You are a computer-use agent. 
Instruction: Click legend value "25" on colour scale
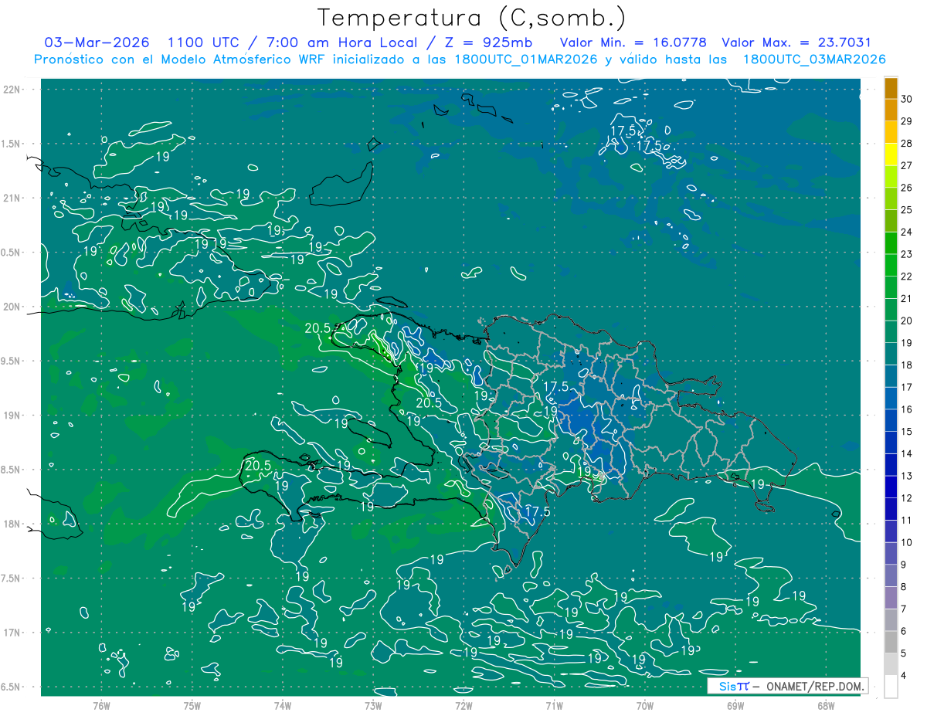coord(907,209)
